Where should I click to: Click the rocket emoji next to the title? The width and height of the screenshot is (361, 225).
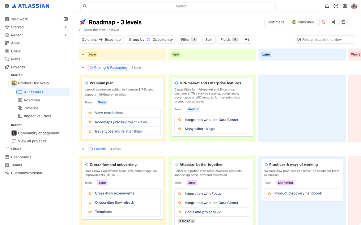[x=82, y=22]
